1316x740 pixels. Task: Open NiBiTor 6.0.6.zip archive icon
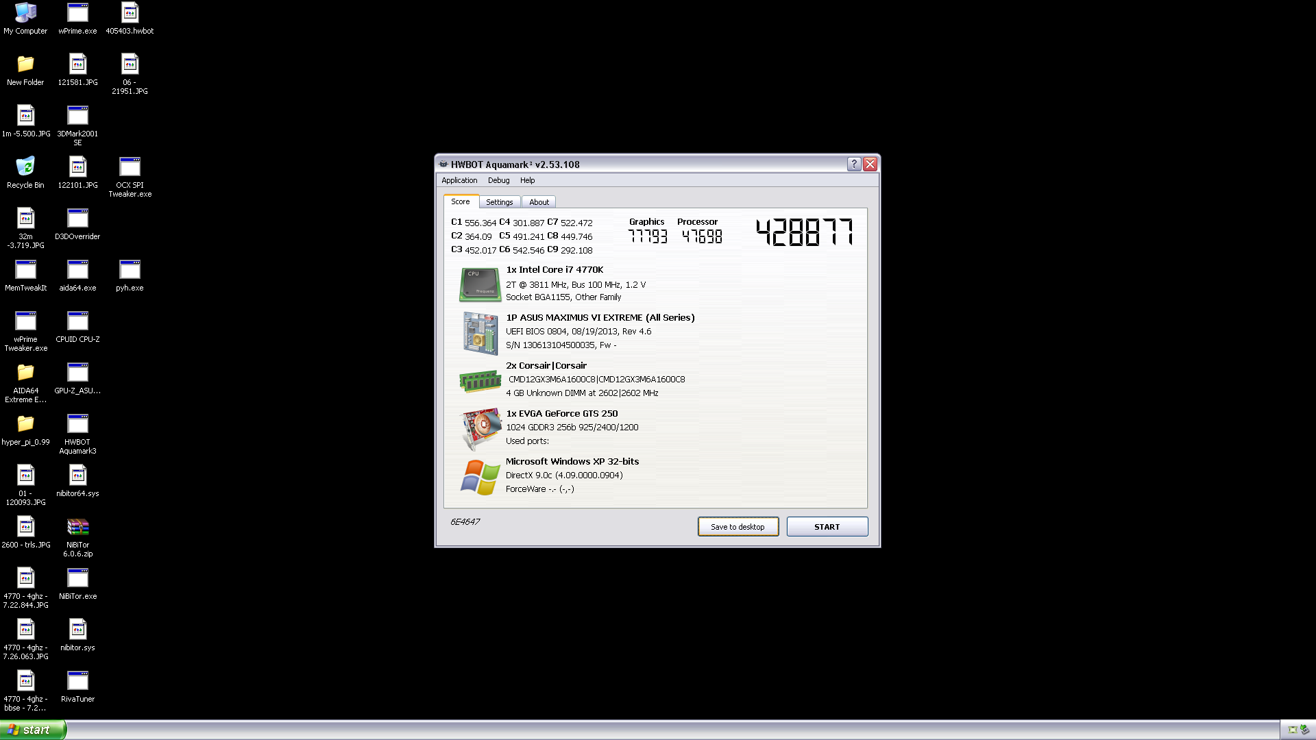click(x=77, y=536)
